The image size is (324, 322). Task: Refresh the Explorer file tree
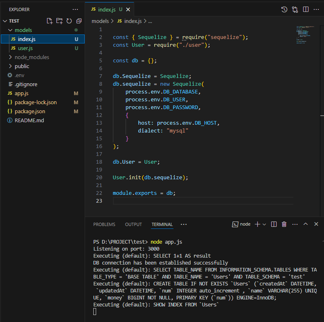[x=69, y=21]
